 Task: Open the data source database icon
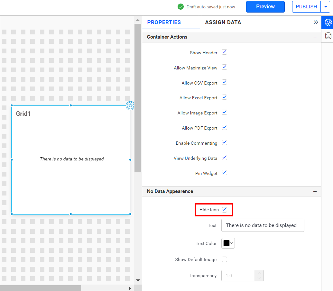(328, 36)
